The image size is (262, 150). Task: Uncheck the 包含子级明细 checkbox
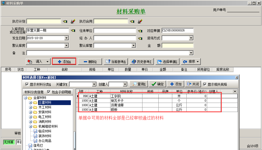coord(49,92)
